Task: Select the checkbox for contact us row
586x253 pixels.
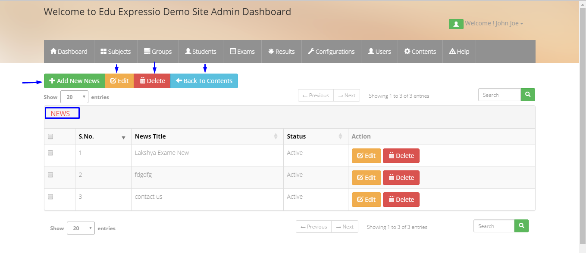Action: click(50, 197)
